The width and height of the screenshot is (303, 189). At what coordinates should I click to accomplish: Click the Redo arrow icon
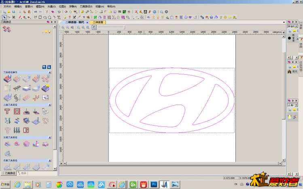click(40, 12)
